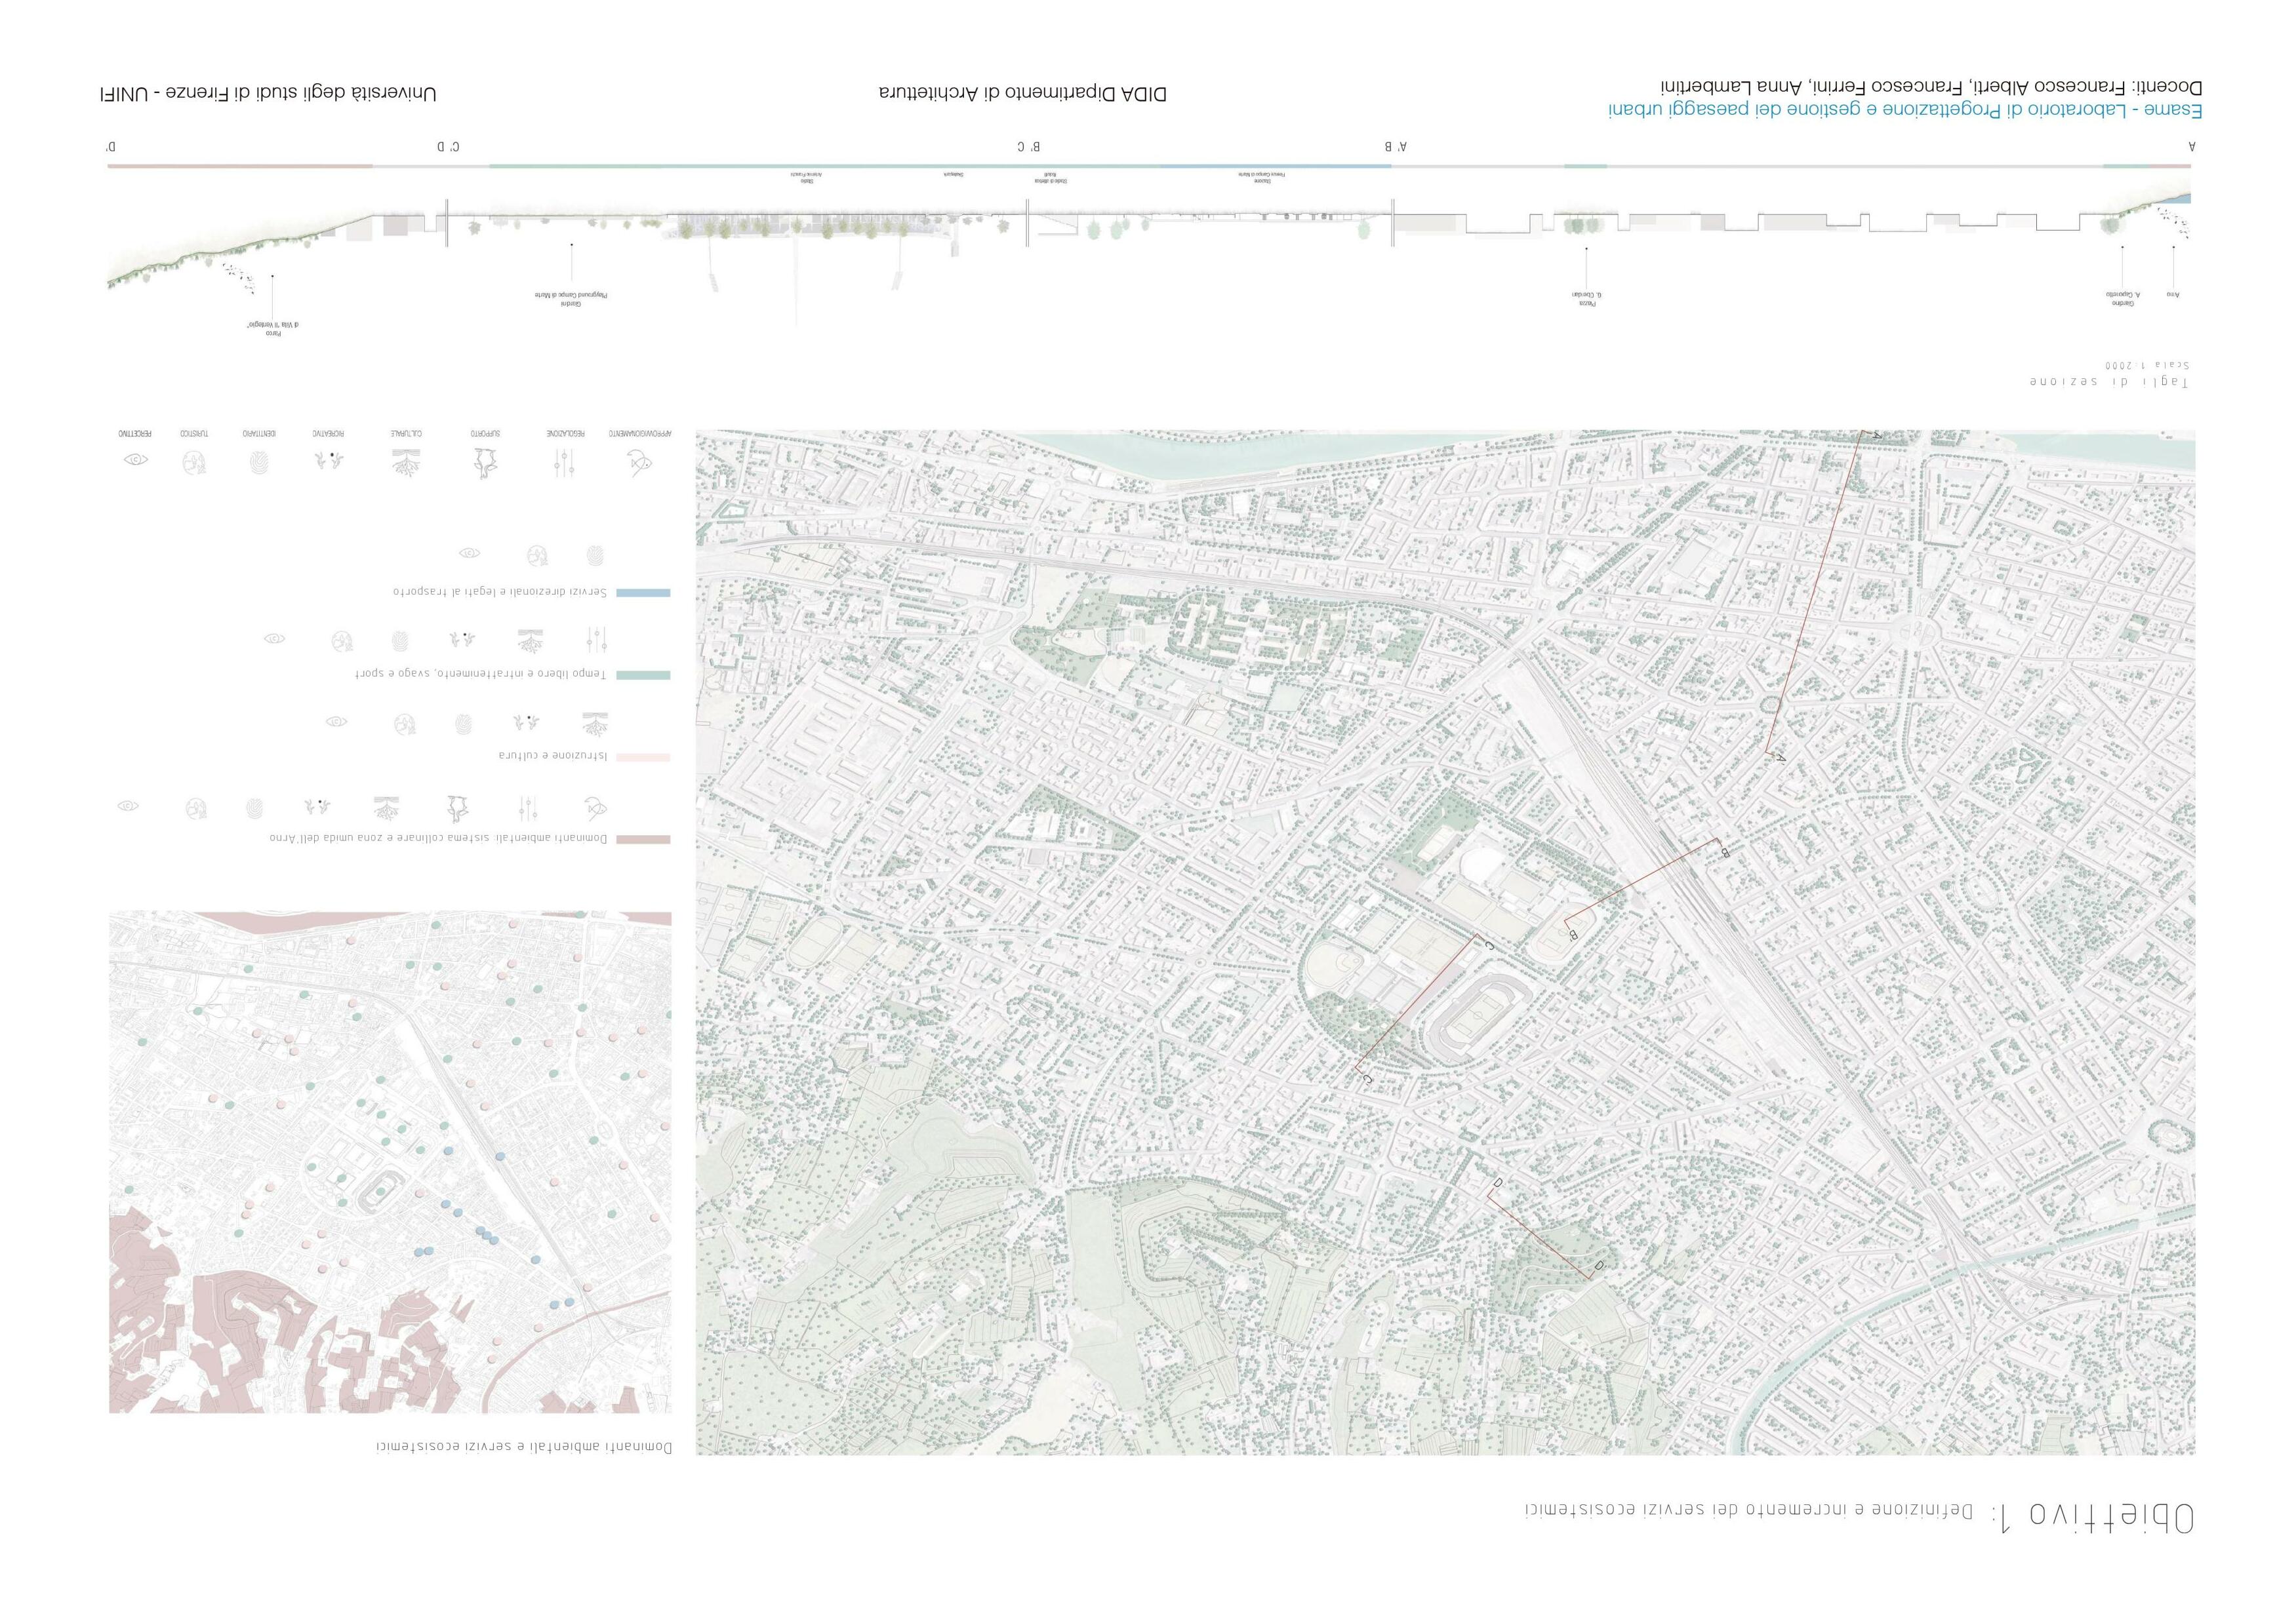Click the fingerprint icon beside the Servizi direzionali legend entry
2296x1623 pixels.
click(x=596, y=555)
